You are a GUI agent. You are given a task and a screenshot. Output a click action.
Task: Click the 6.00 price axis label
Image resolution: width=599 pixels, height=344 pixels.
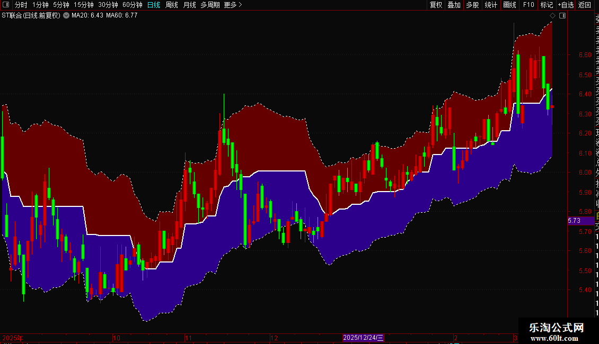pos(585,173)
